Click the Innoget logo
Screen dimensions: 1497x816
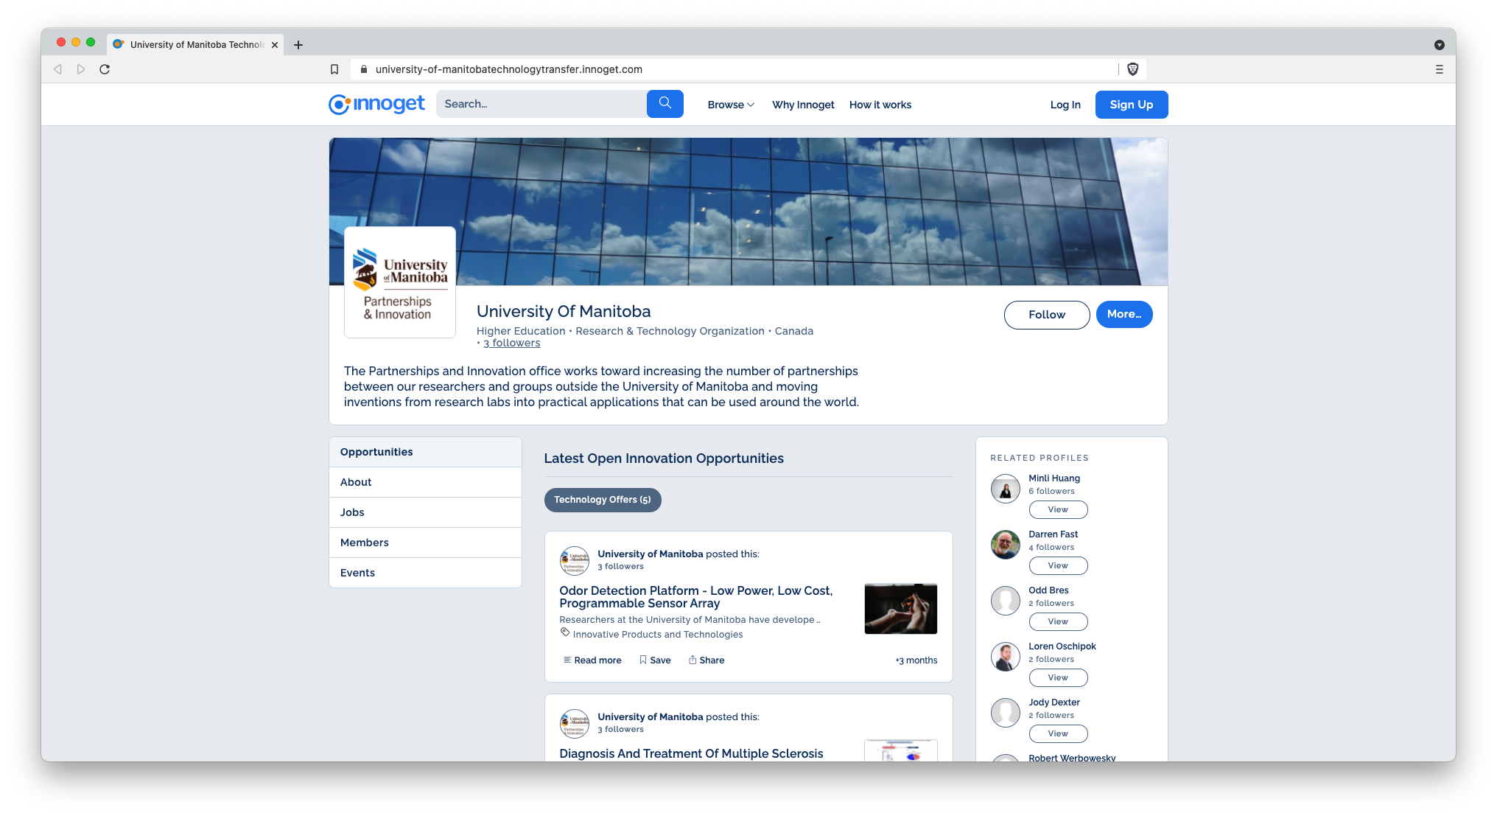(376, 104)
